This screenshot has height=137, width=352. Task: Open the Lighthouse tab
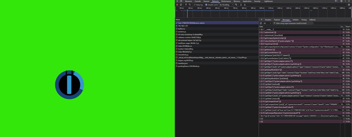[268, 1]
